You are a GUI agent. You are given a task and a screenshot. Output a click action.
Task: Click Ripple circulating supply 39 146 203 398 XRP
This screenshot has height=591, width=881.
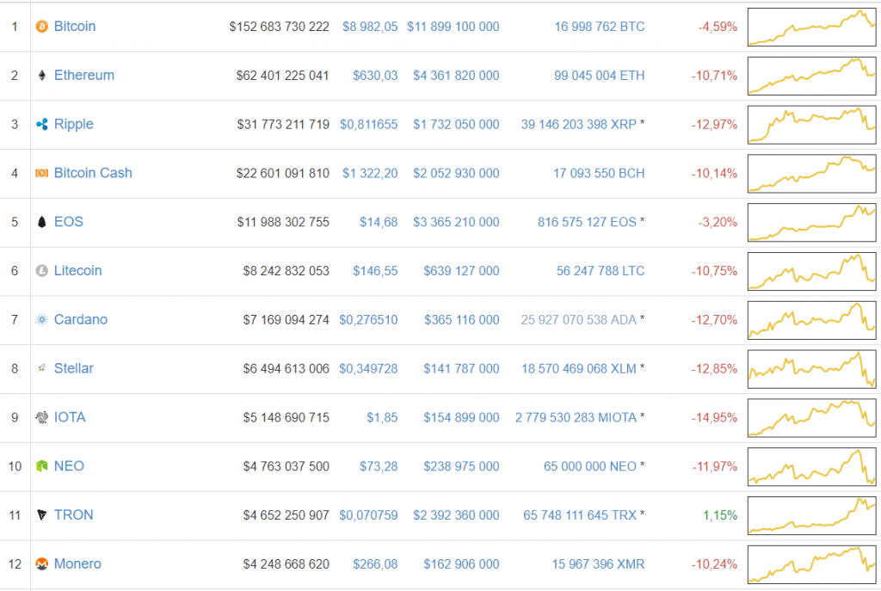click(579, 125)
